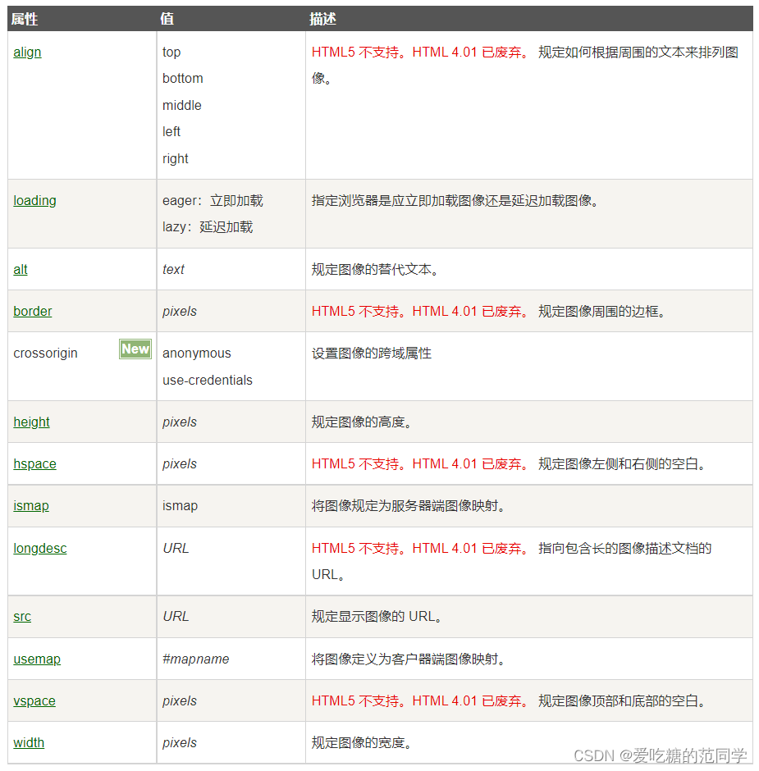Image resolution: width=759 pixels, height=771 pixels.
Task: Select the value 'bottom' in align row
Action: tap(182, 78)
